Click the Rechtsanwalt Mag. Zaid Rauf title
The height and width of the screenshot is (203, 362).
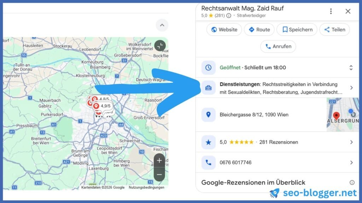point(243,8)
